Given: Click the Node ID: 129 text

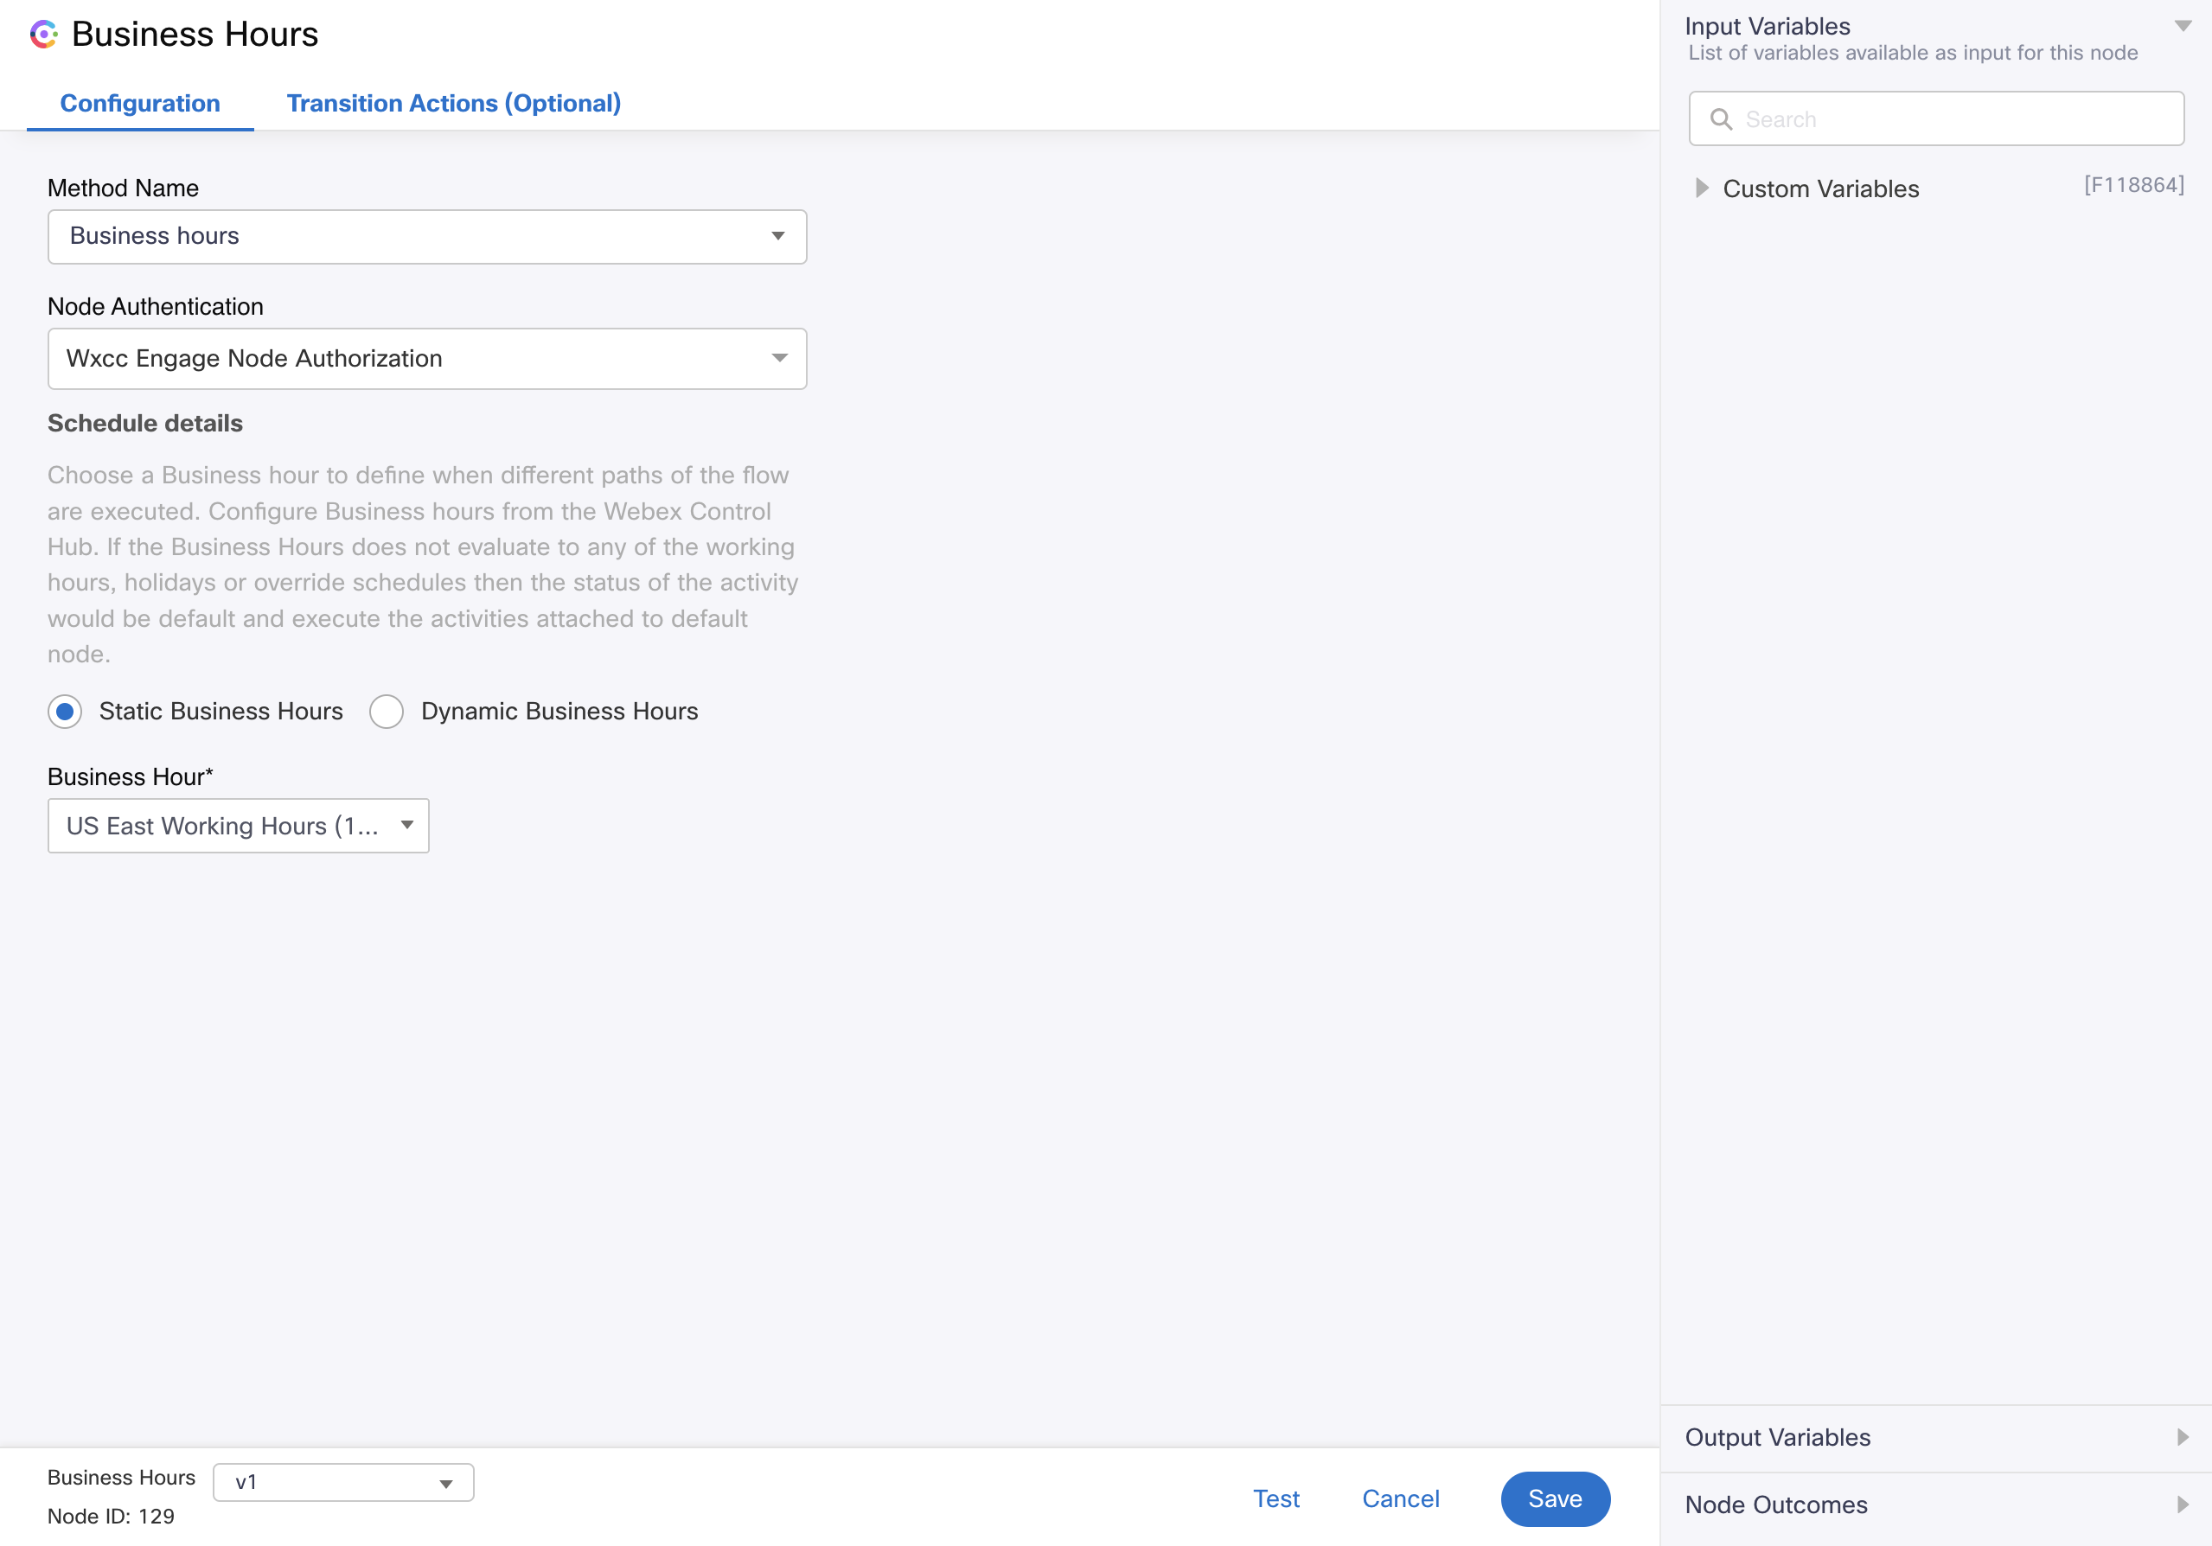Looking at the screenshot, I should 111,1516.
